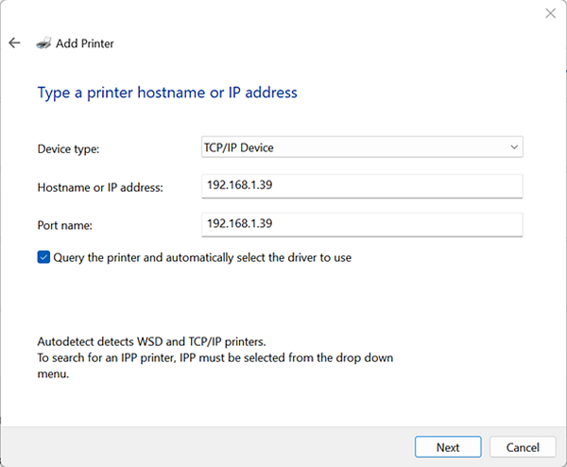The height and width of the screenshot is (467, 567).
Task: Proceed with the Next button
Action: [x=448, y=447]
